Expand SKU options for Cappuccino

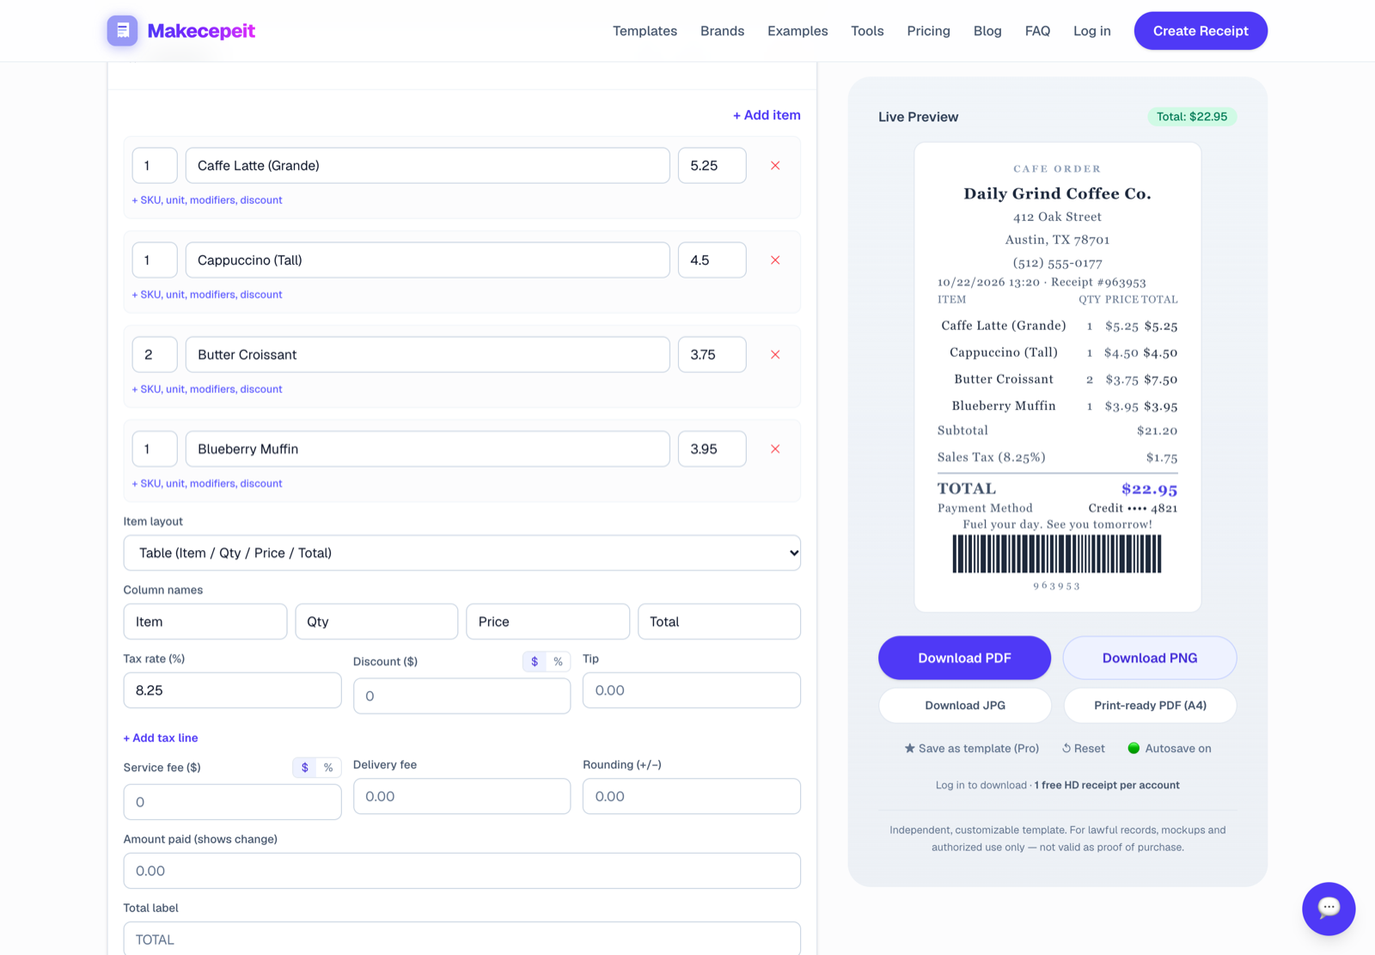[207, 295]
